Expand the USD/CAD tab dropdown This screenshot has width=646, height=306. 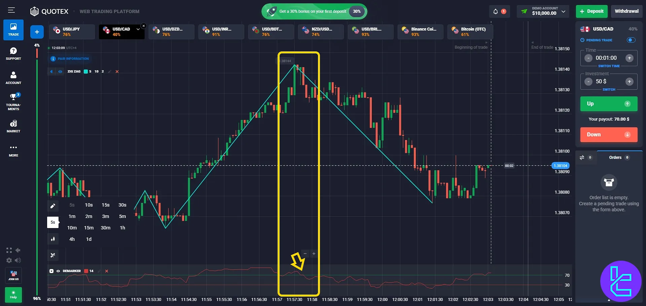click(138, 29)
